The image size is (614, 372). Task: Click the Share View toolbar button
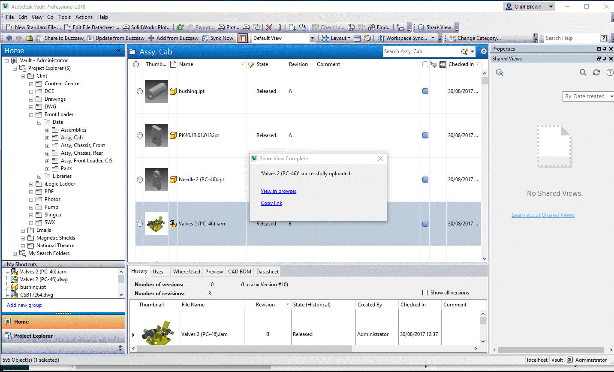pyautogui.click(x=434, y=27)
